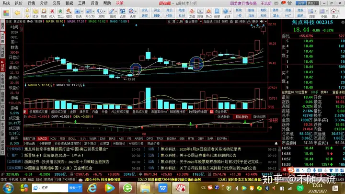345x194 pixels.
Task: Click the download icon in news tab row
Action: point(276,144)
